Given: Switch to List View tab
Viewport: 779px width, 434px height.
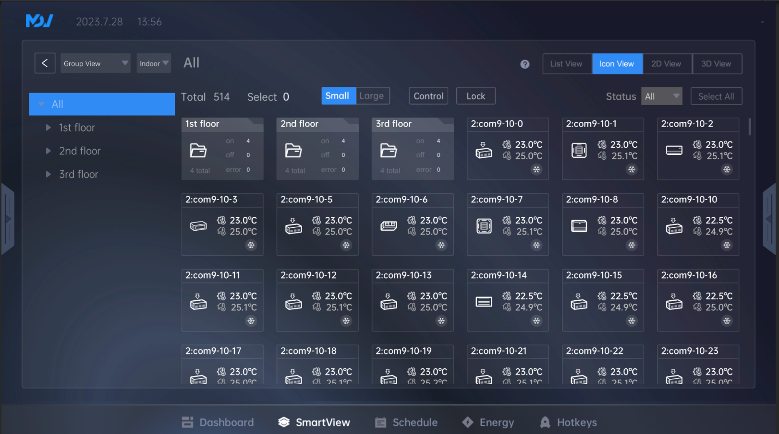Looking at the screenshot, I should click(x=567, y=64).
